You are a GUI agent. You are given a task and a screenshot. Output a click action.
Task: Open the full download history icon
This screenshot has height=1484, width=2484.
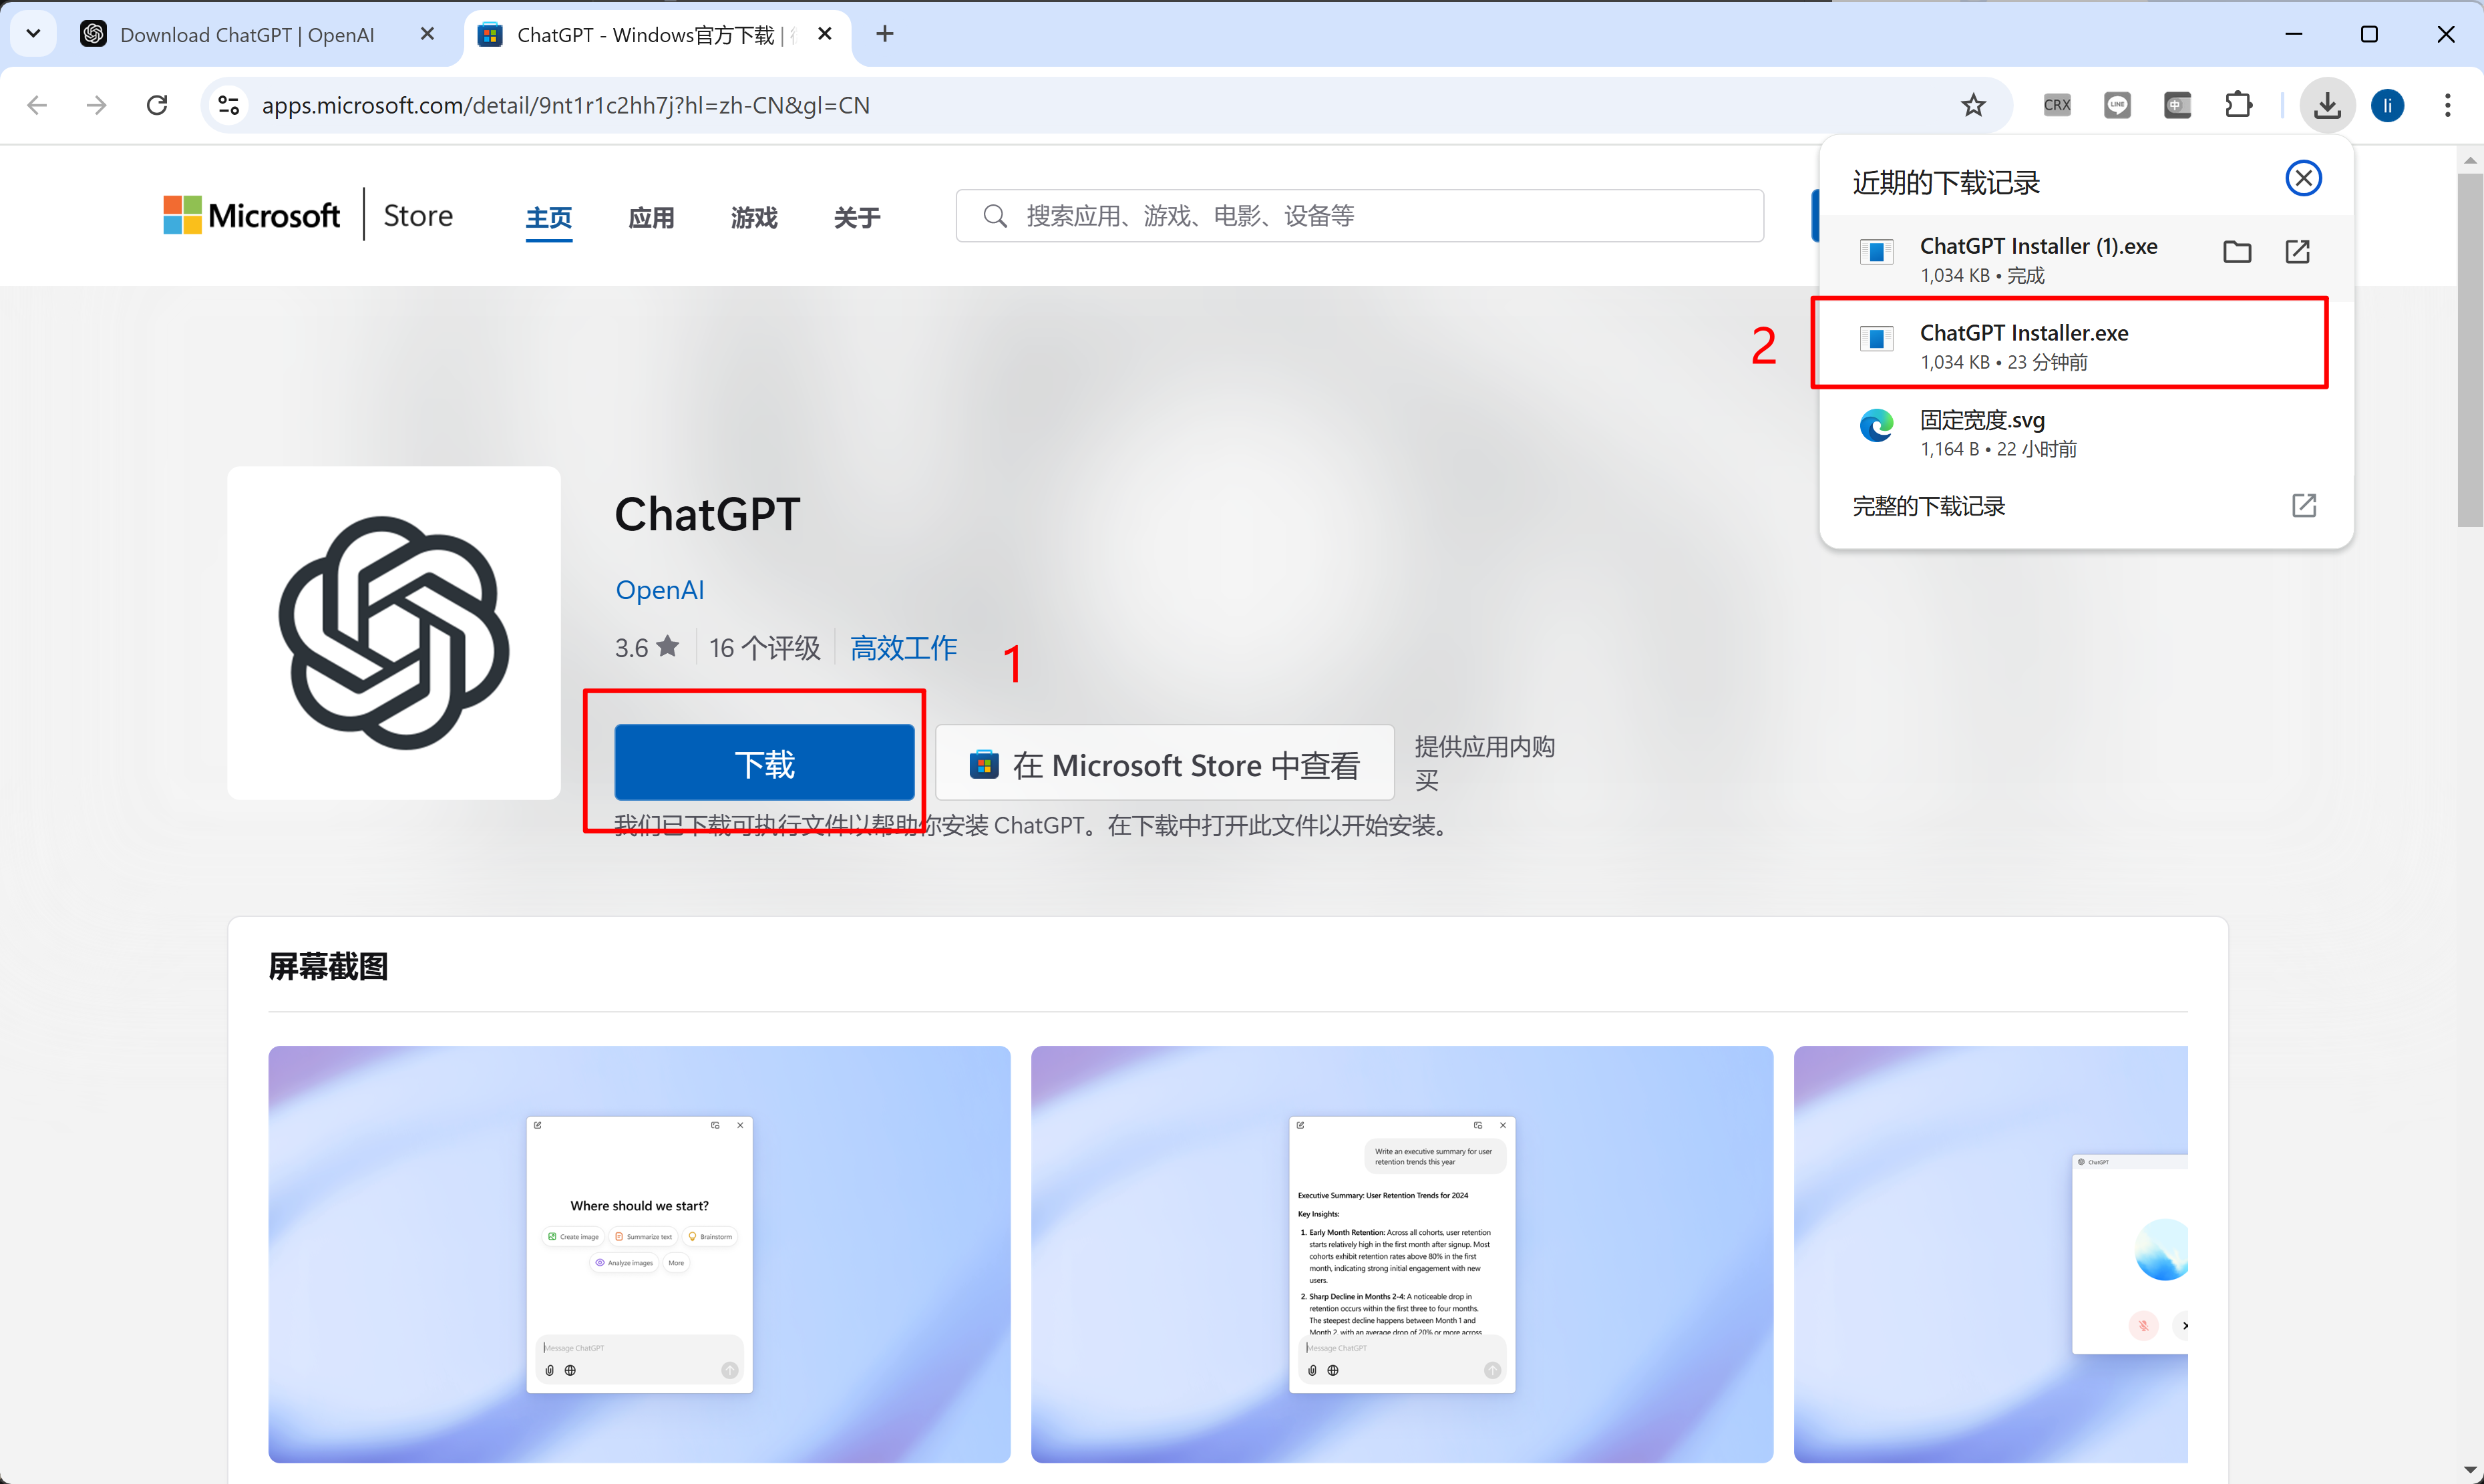pyautogui.click(x=2304, y=506)
